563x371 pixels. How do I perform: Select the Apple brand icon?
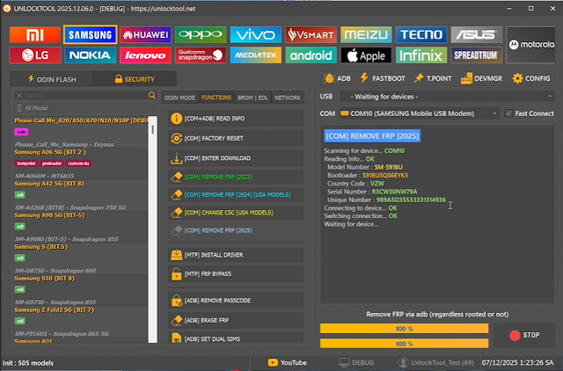pyautogui.click(x=365, y=55)
